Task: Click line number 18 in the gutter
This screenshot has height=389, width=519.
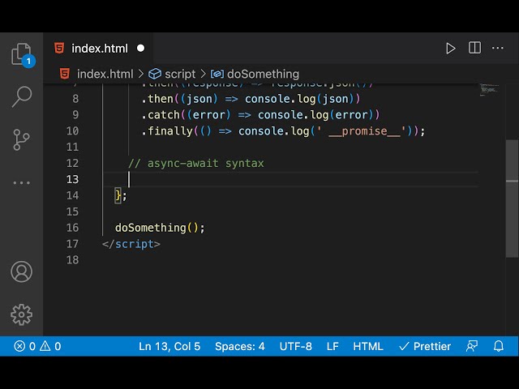Action: (x=72, y=260)
